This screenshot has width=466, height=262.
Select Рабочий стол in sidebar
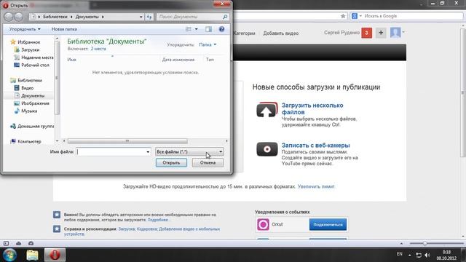click(x=35, y=65)
